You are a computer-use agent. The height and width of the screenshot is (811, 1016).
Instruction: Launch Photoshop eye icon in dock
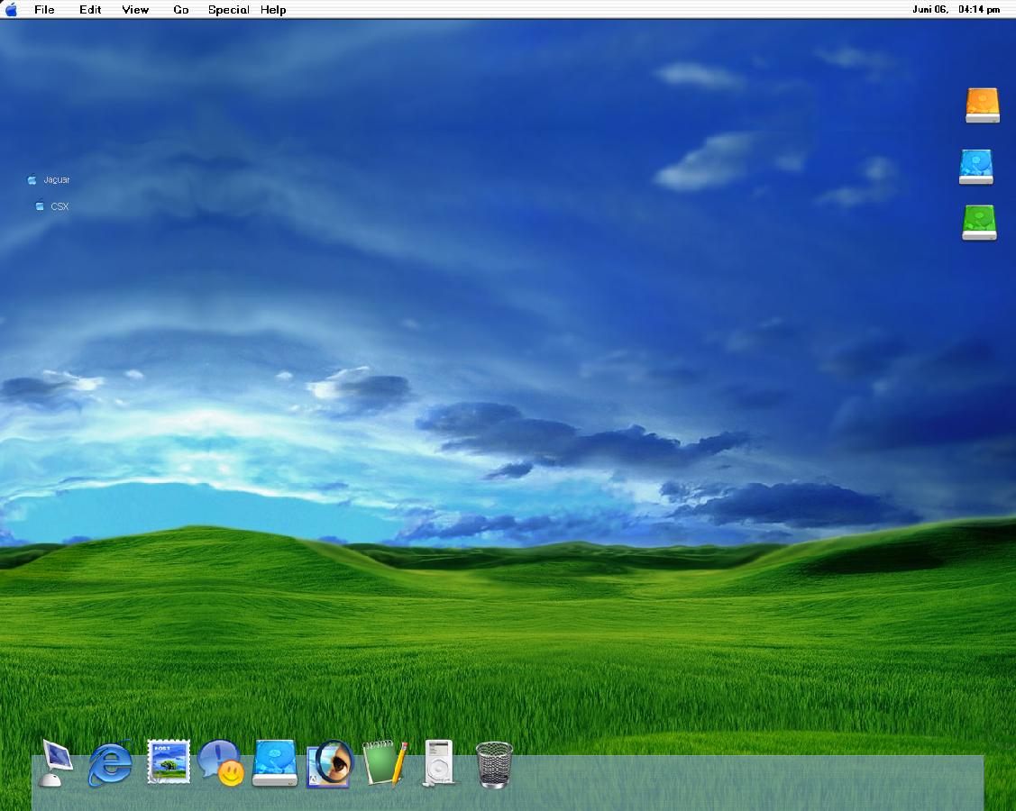coord(331,764)
